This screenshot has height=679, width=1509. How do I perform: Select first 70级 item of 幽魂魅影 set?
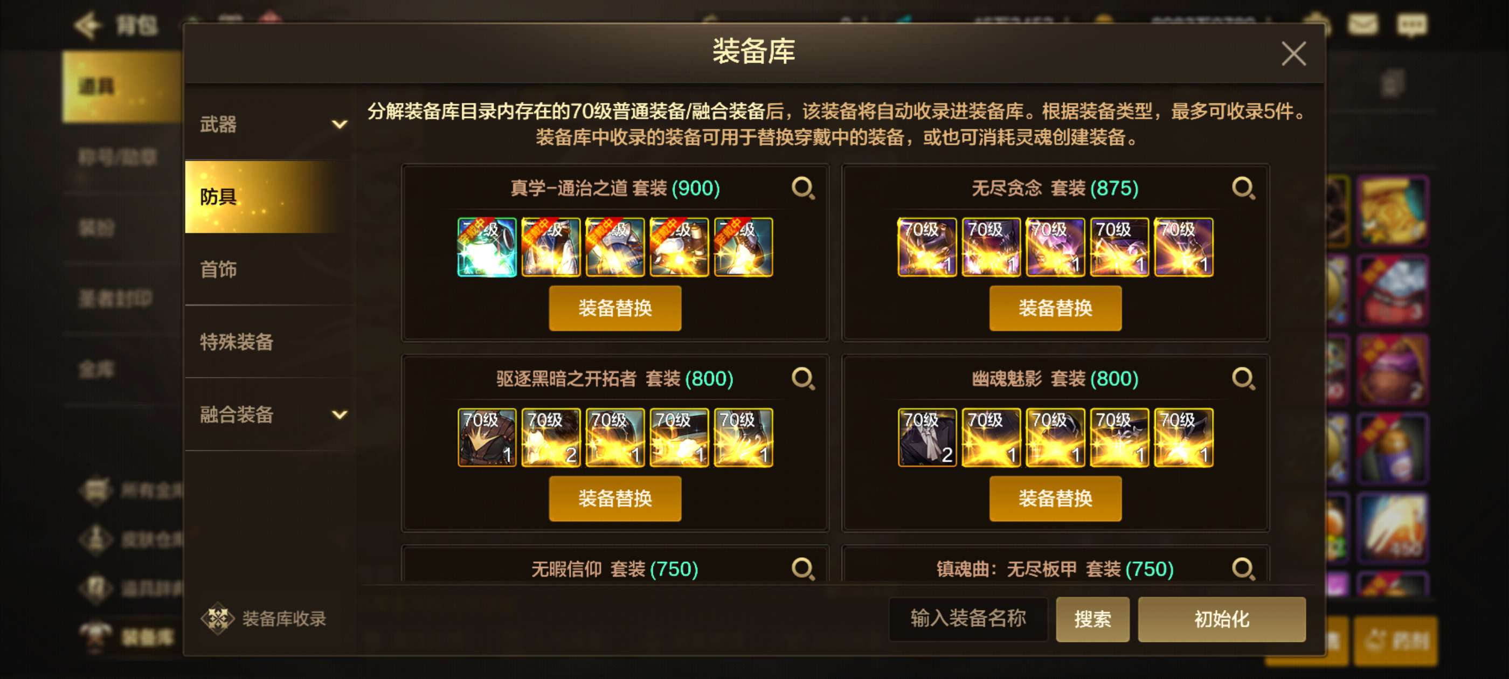tap(927, 438)
